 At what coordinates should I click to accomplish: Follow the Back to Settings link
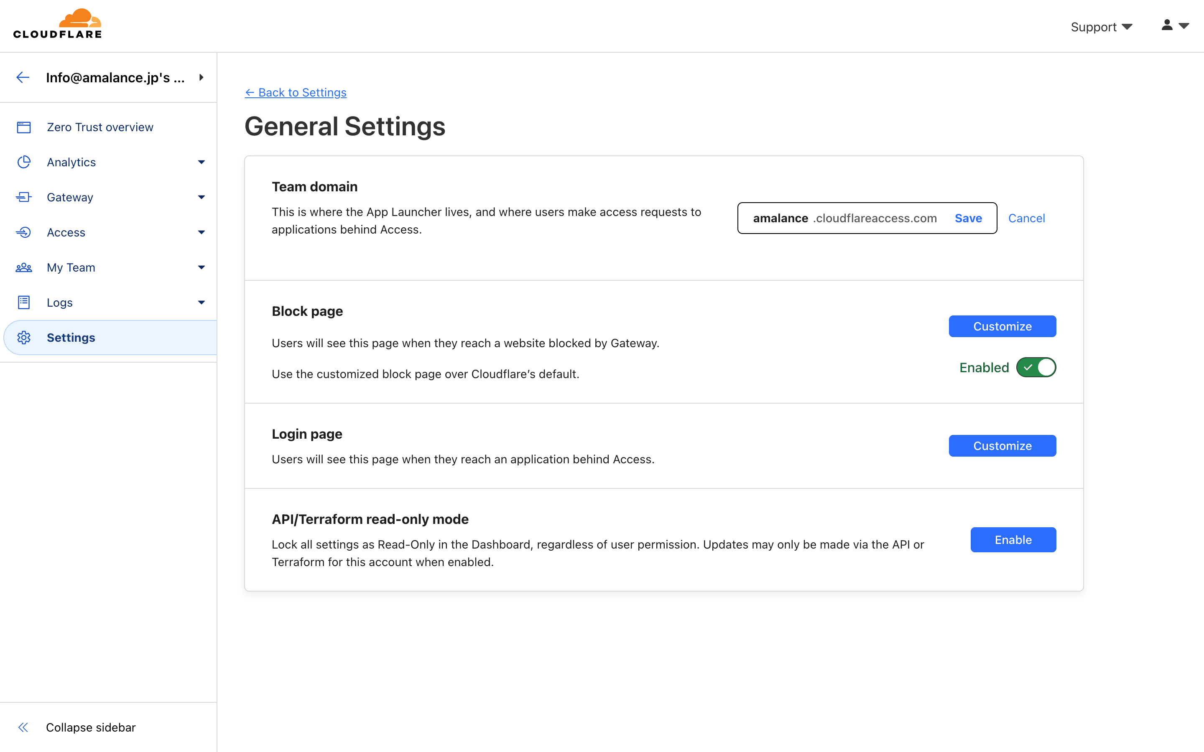coord(296,92)
